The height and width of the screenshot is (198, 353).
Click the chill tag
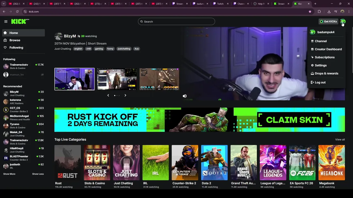pos(89,49)
